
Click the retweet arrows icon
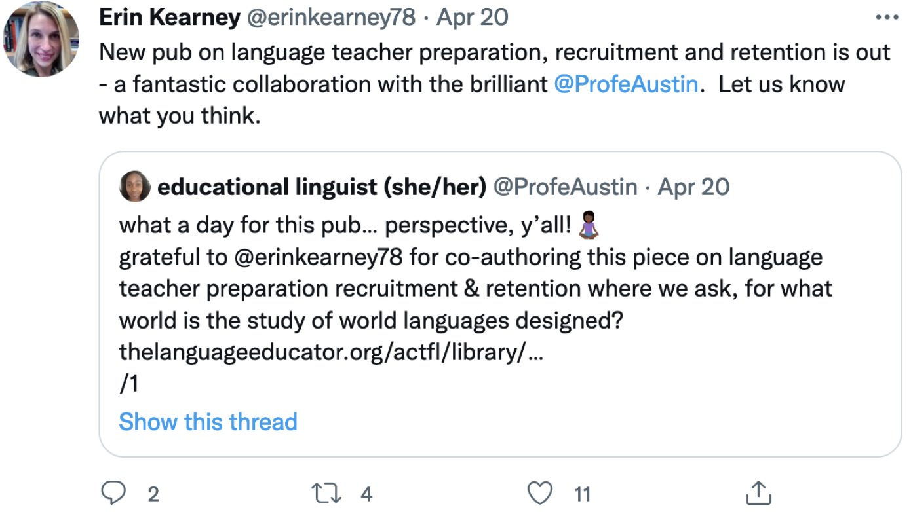[326, 493]
